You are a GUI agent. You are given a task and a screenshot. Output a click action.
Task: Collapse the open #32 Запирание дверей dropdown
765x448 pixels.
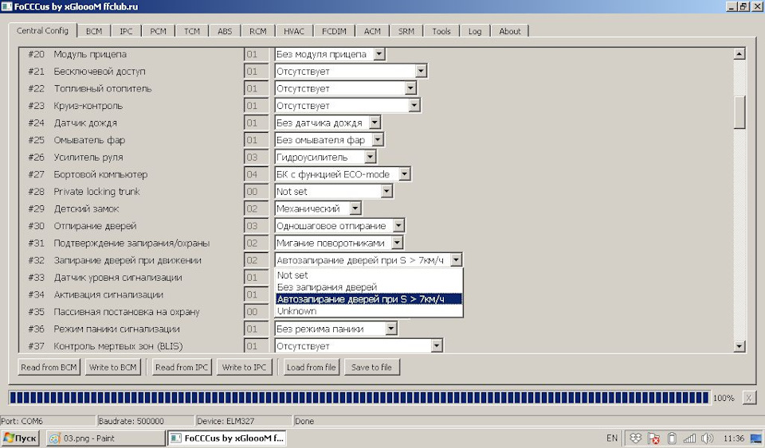click(x=456, y=260)
